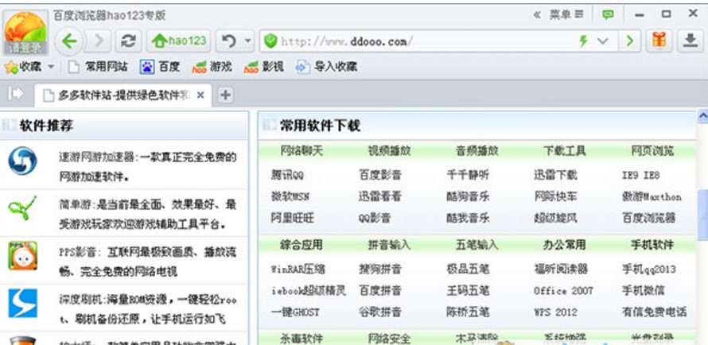Close the 多多软件站 tab
This screenshot has height=345, width=708.
point(201,95)
